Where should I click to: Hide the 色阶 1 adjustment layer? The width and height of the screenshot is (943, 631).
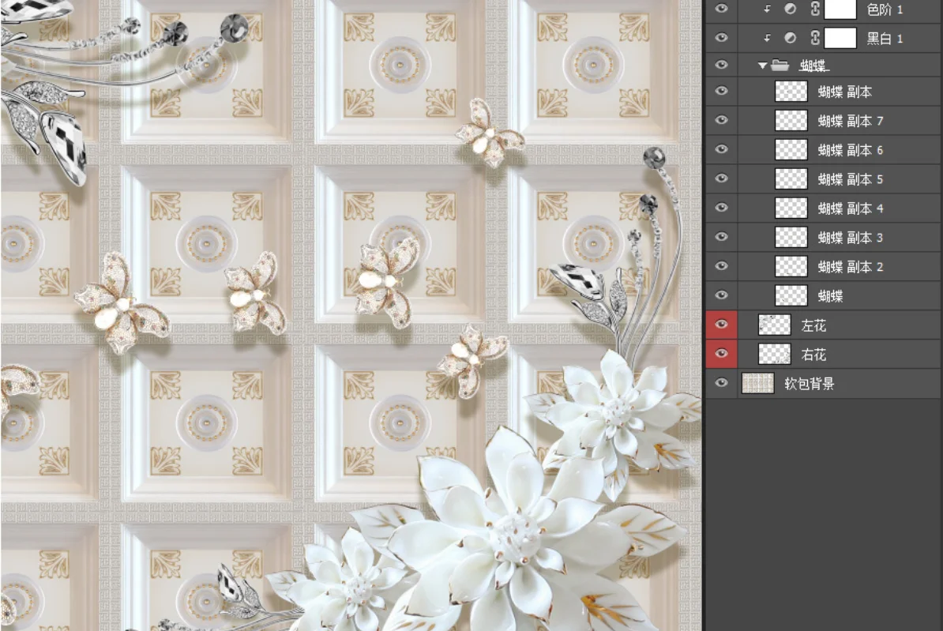point(721,9)
